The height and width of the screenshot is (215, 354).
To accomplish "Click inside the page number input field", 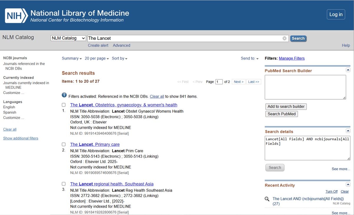I will 219,82.
